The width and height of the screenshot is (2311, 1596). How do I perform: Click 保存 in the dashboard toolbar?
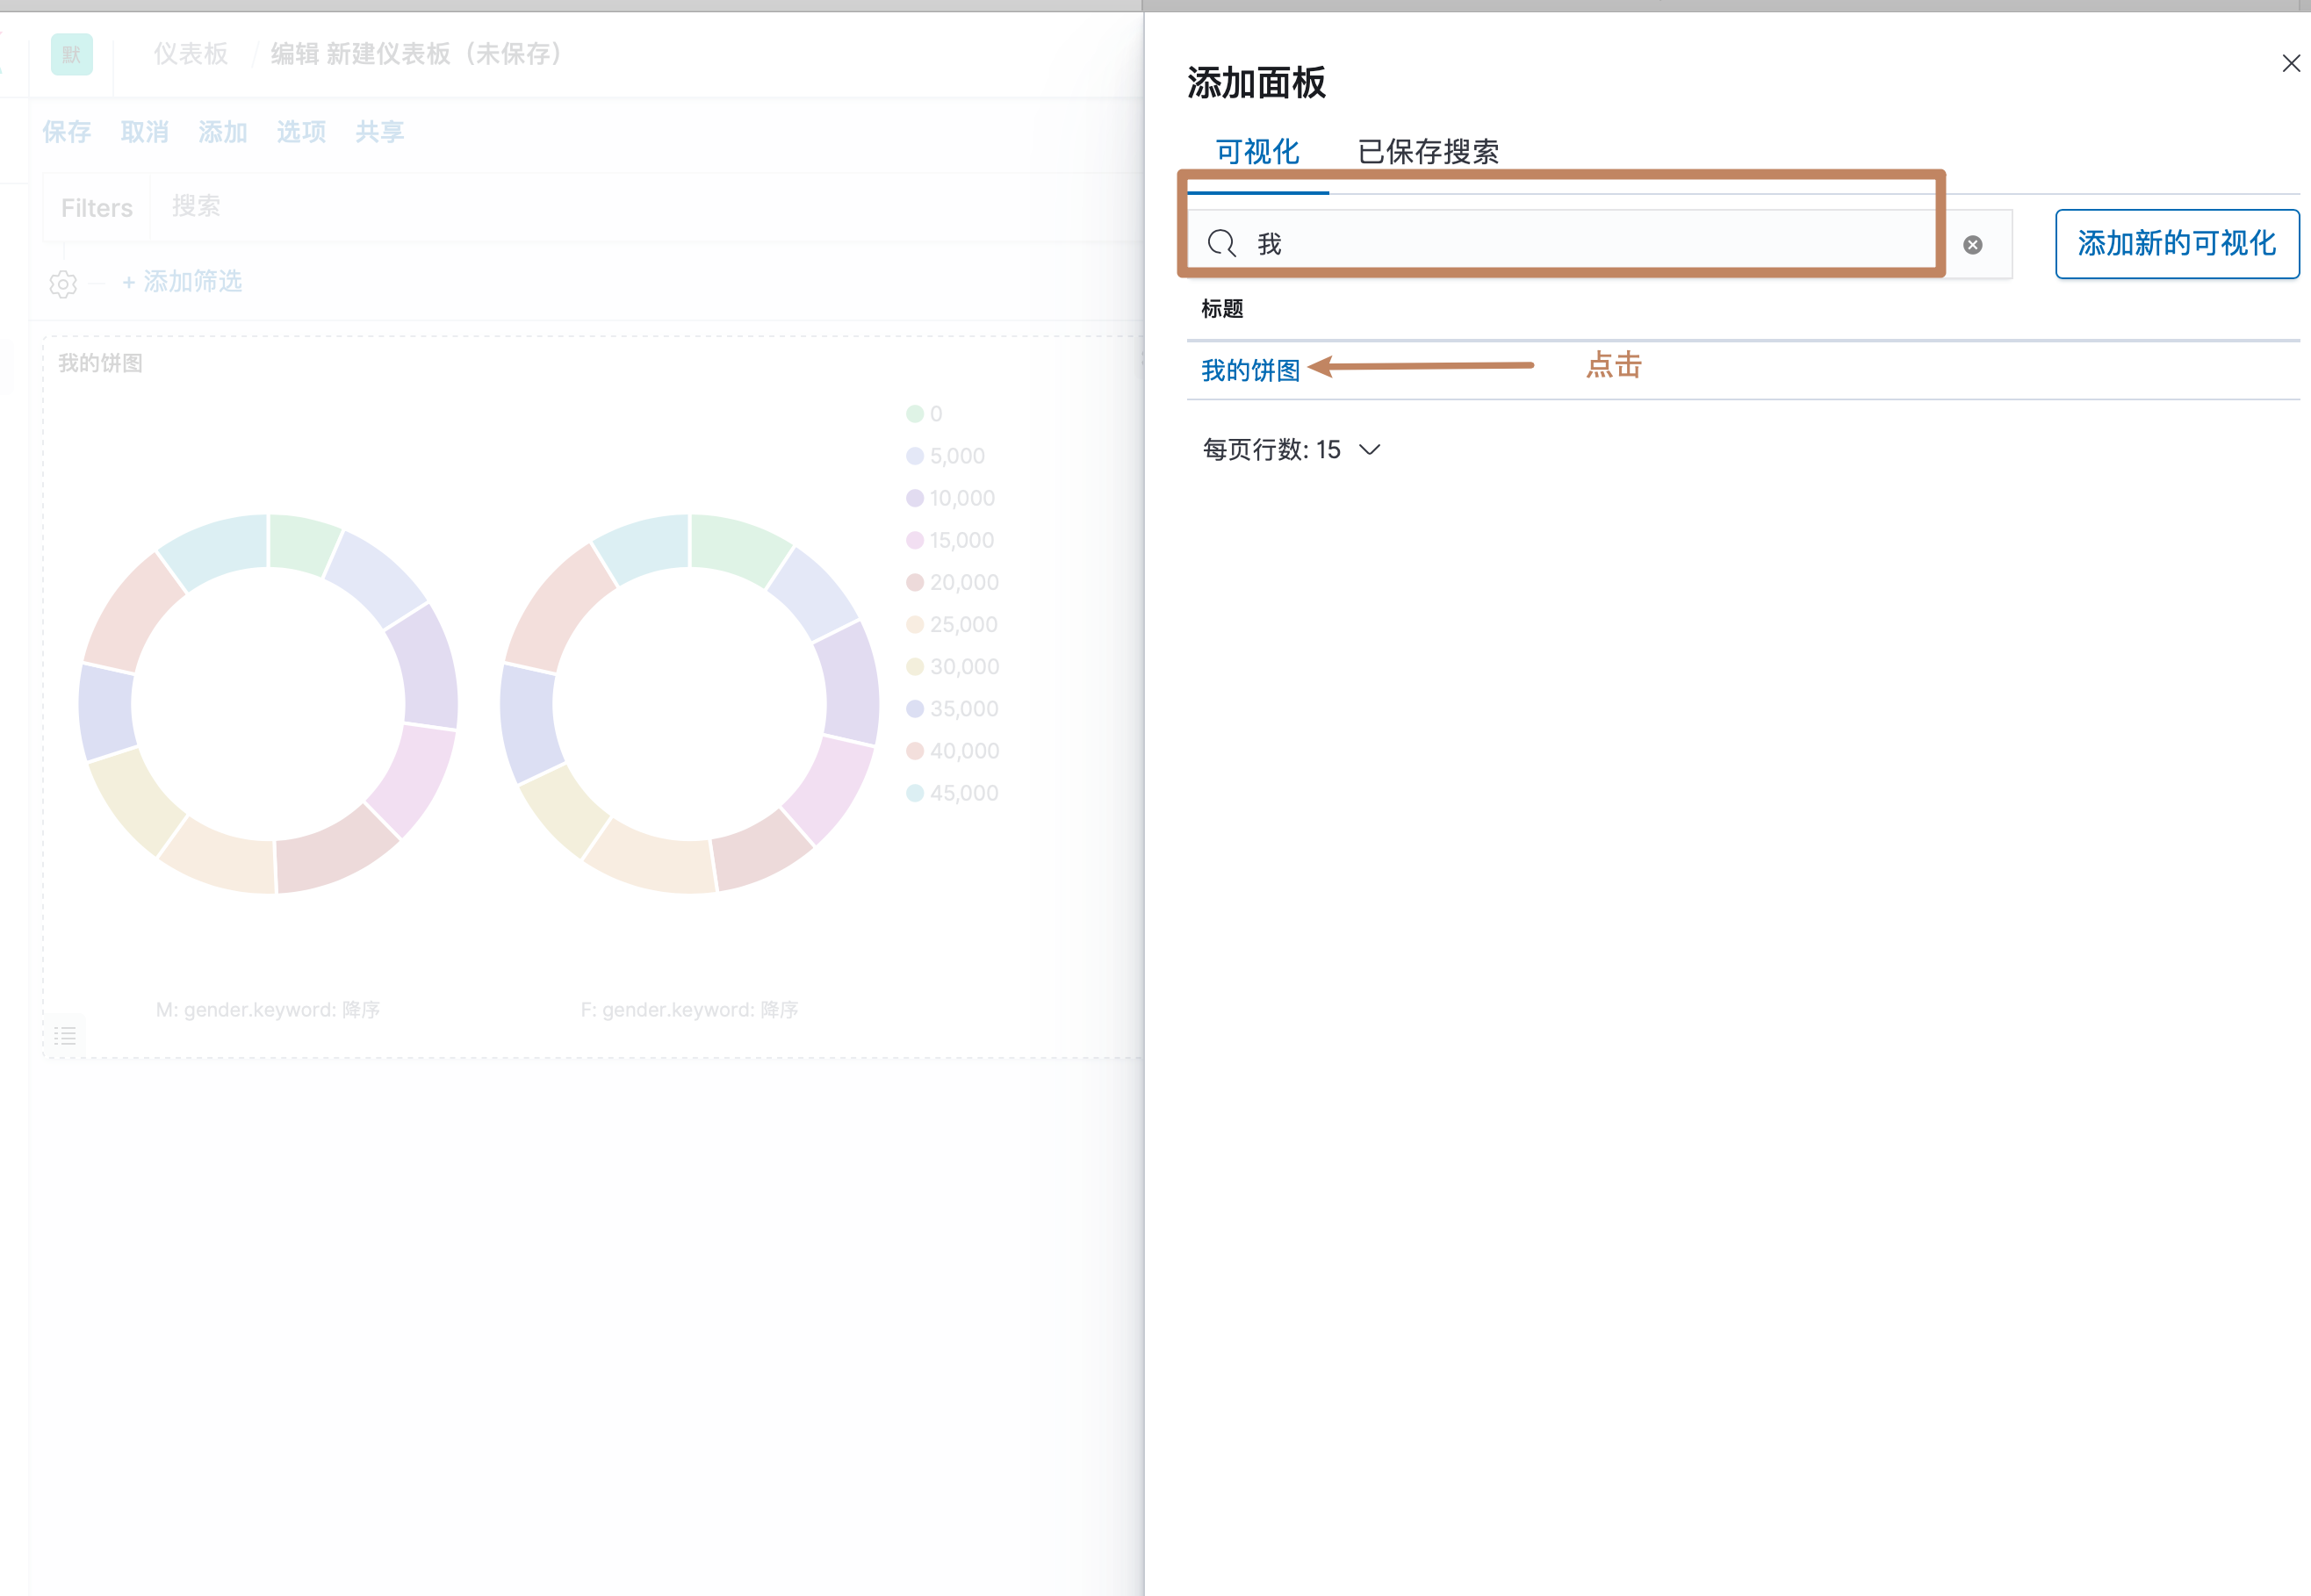(x=67, y=132)
